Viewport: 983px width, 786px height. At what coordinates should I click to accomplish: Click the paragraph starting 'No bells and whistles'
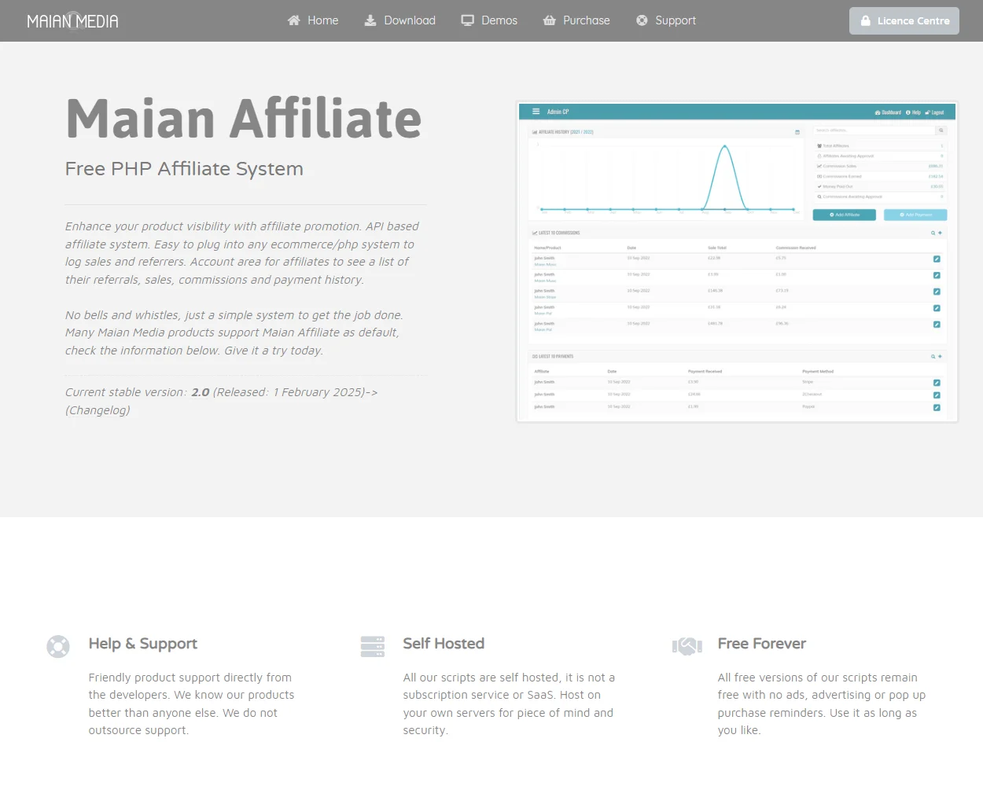[234, 333]
